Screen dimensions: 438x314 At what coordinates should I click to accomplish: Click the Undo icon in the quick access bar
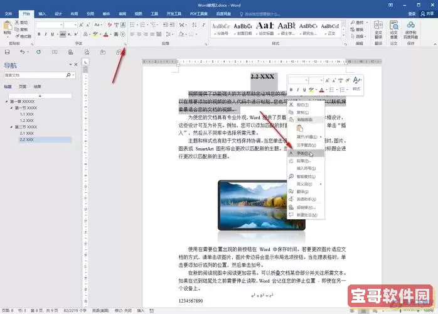point(23,52)
